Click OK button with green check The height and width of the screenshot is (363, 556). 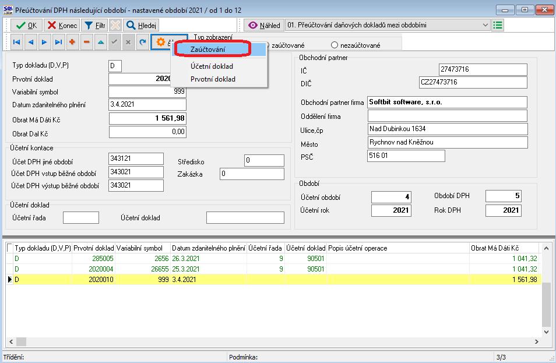[x=27, y=25]
